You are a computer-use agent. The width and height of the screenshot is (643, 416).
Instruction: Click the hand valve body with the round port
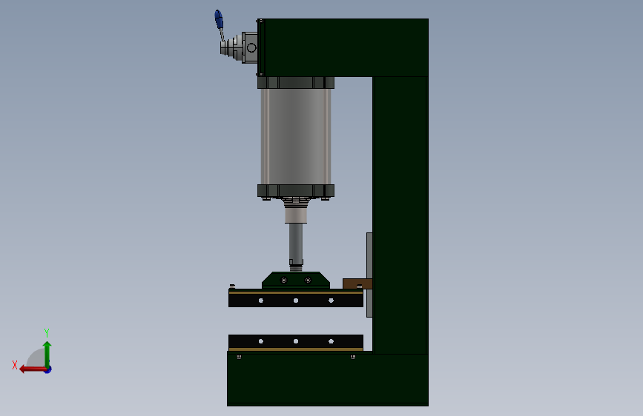coord(249,48)
